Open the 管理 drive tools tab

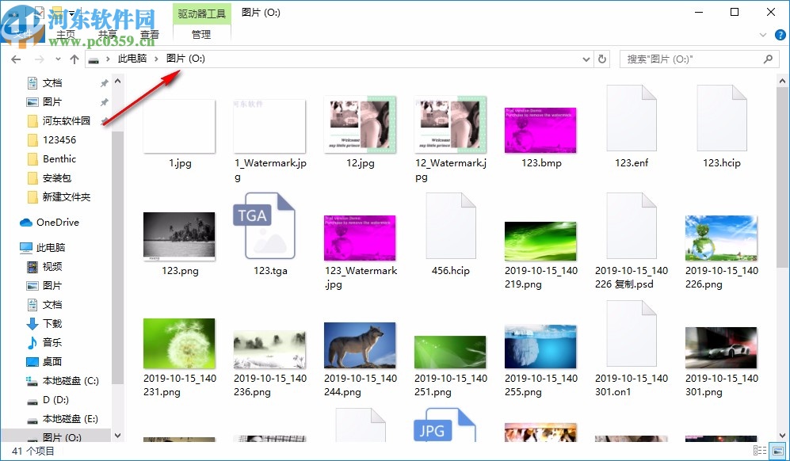tap(201, 34)
